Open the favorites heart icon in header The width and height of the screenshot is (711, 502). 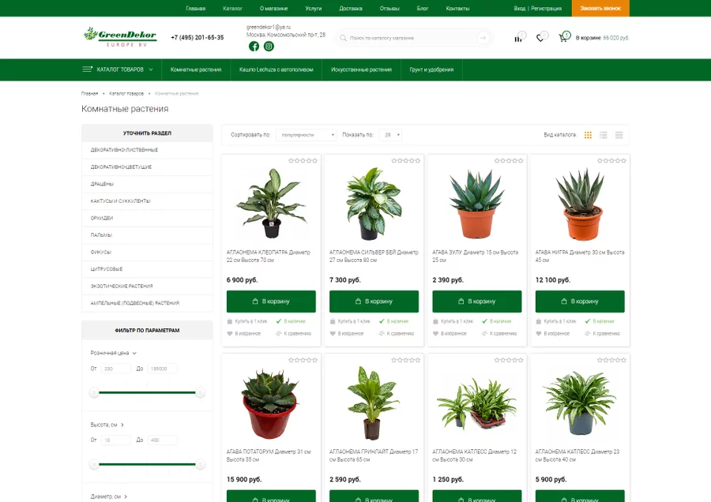pos(540,39)
